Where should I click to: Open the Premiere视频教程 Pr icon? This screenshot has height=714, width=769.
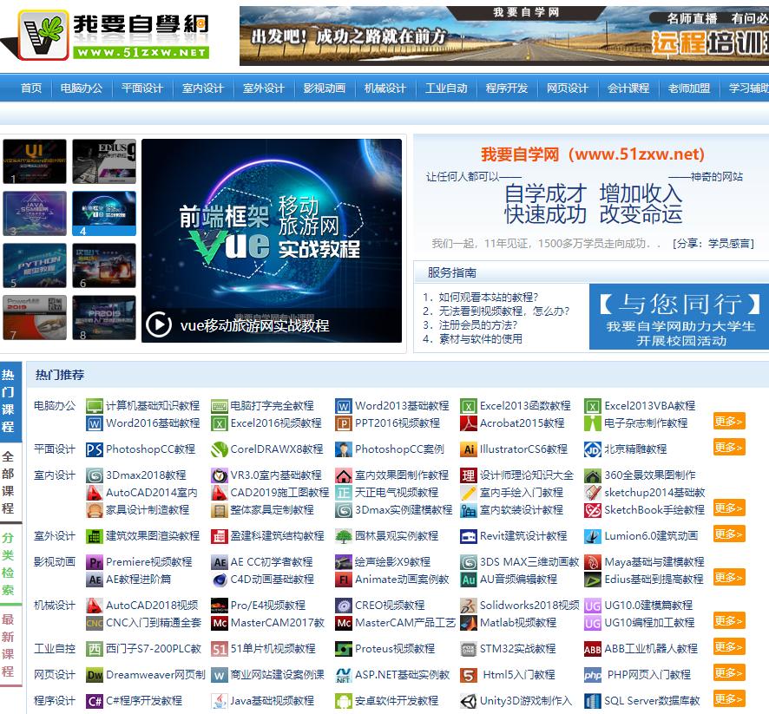(94, 562)
